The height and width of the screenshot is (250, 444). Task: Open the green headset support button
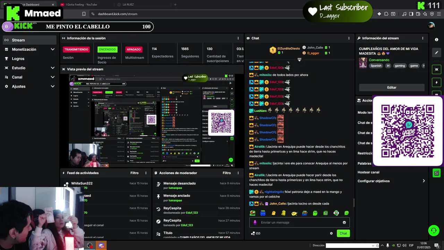point(434,230)
